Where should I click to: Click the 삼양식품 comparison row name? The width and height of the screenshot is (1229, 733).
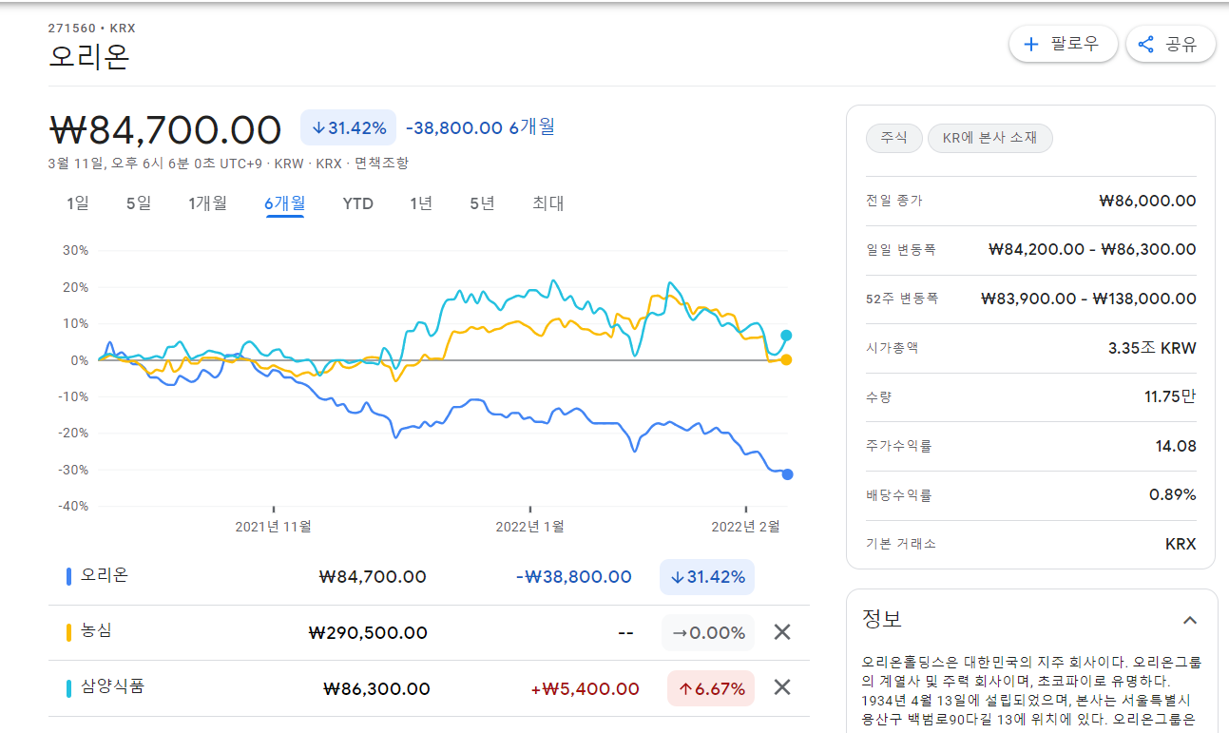(x=113, y=685)
